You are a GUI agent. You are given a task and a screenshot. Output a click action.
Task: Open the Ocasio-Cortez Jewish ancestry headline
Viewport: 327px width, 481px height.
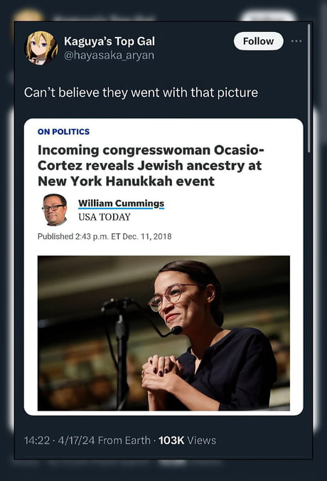pos(151,166)
